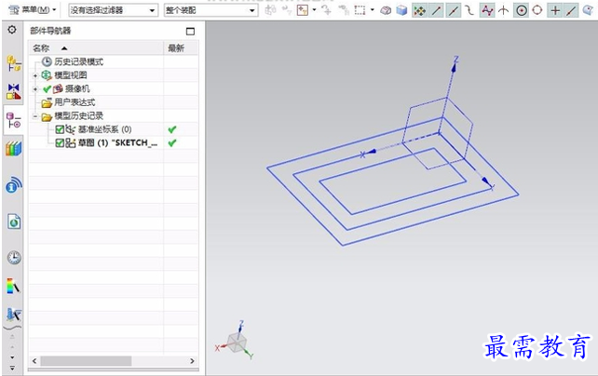598x376 pixels.
Task: Collapse the 模型历史记录 node
Action: coord(35,116)
